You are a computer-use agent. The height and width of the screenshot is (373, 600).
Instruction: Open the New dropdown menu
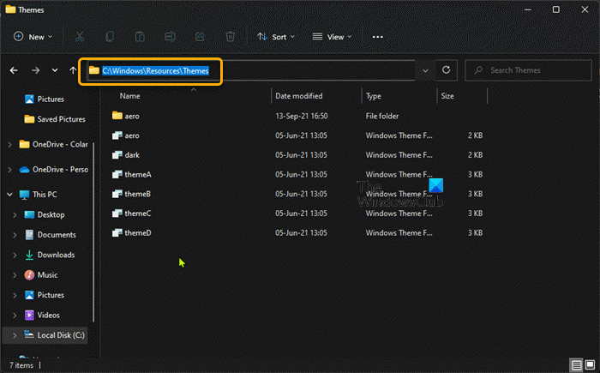tap(33, 37)
